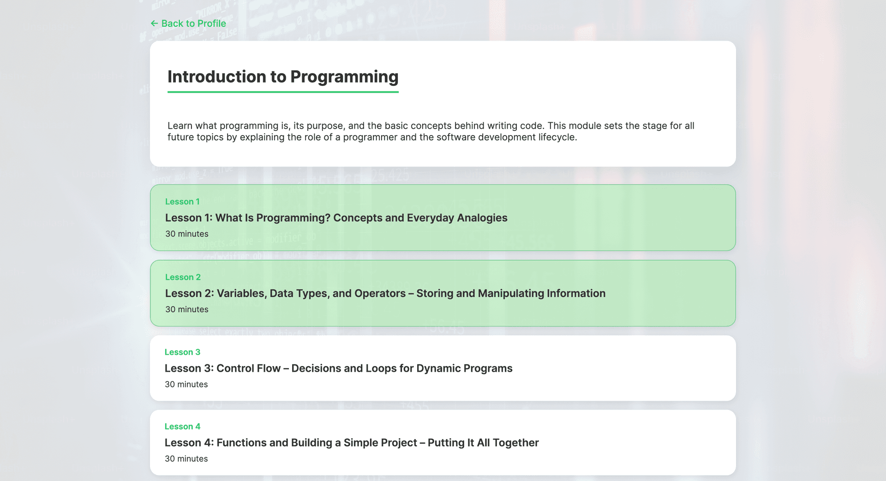Click the green Lesson 2 label
886x481 pixels.
point(183,277)
